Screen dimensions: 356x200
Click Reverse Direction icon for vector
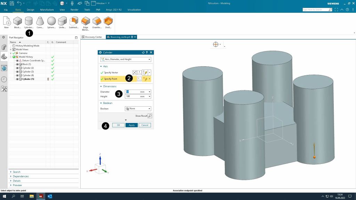135,73
